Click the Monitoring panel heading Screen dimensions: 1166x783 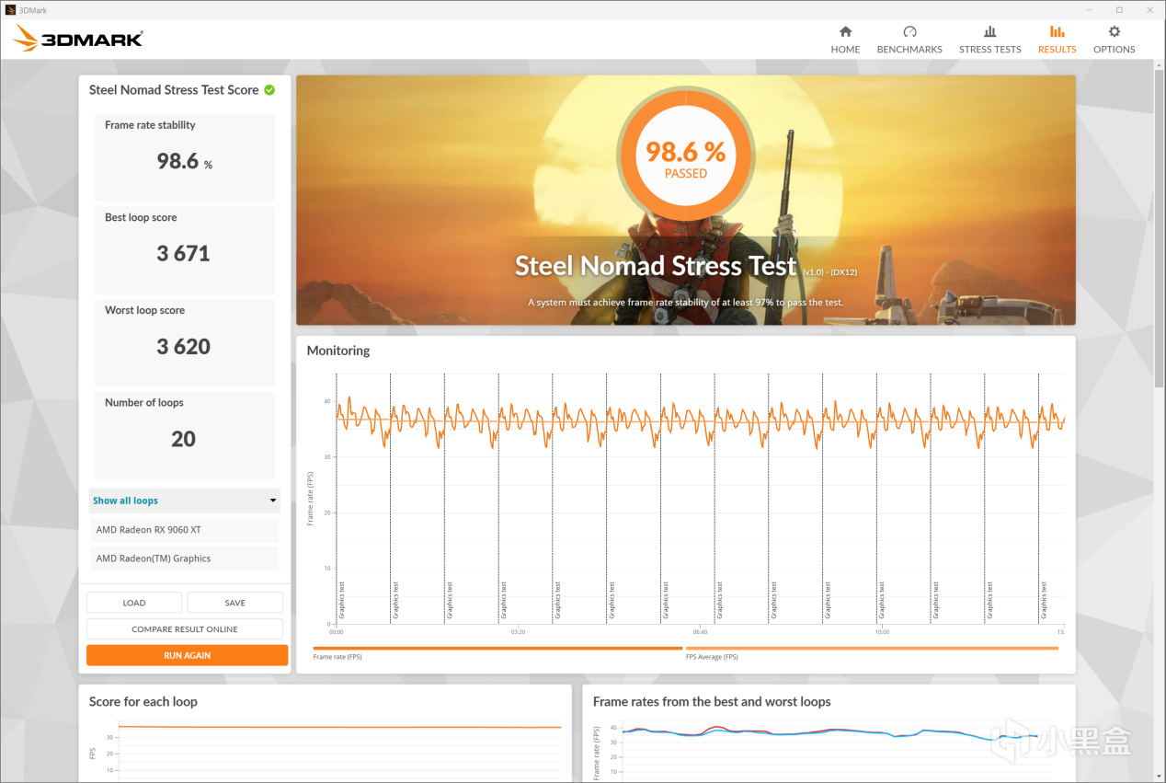[338, 351]
